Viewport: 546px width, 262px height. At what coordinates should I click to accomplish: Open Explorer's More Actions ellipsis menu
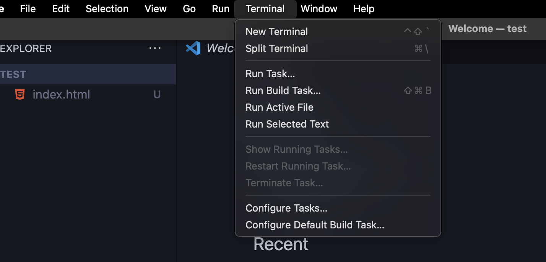coord(155,48)
